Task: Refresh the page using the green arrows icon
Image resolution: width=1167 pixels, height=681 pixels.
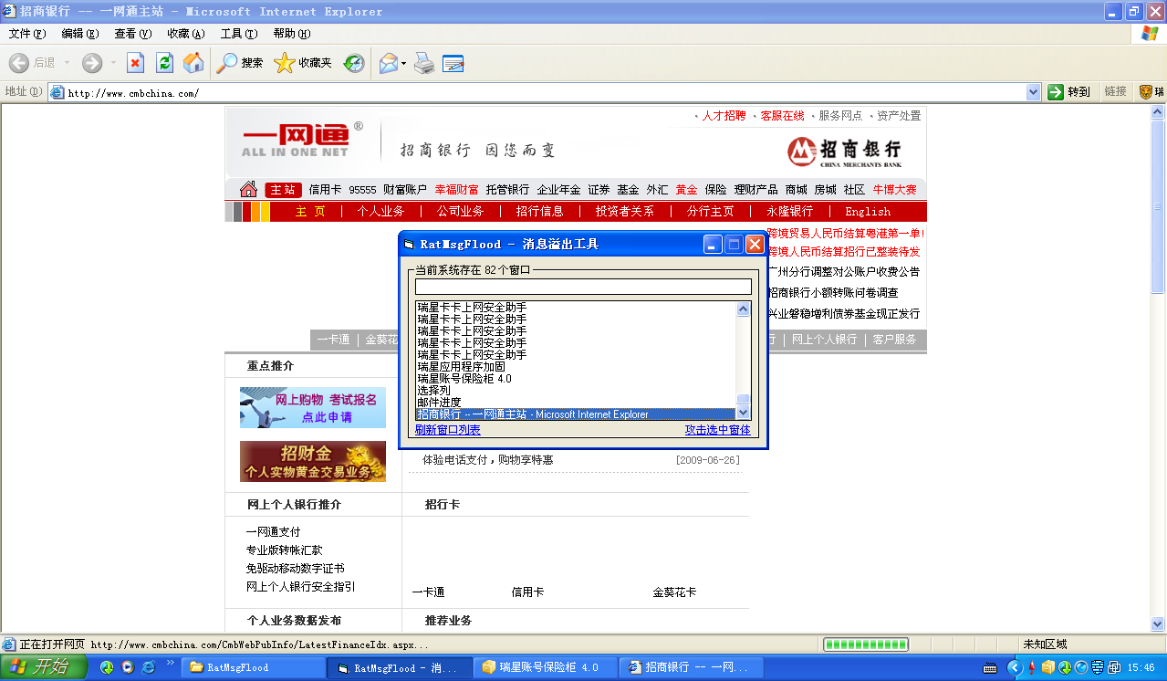Action: coord(164,63)
